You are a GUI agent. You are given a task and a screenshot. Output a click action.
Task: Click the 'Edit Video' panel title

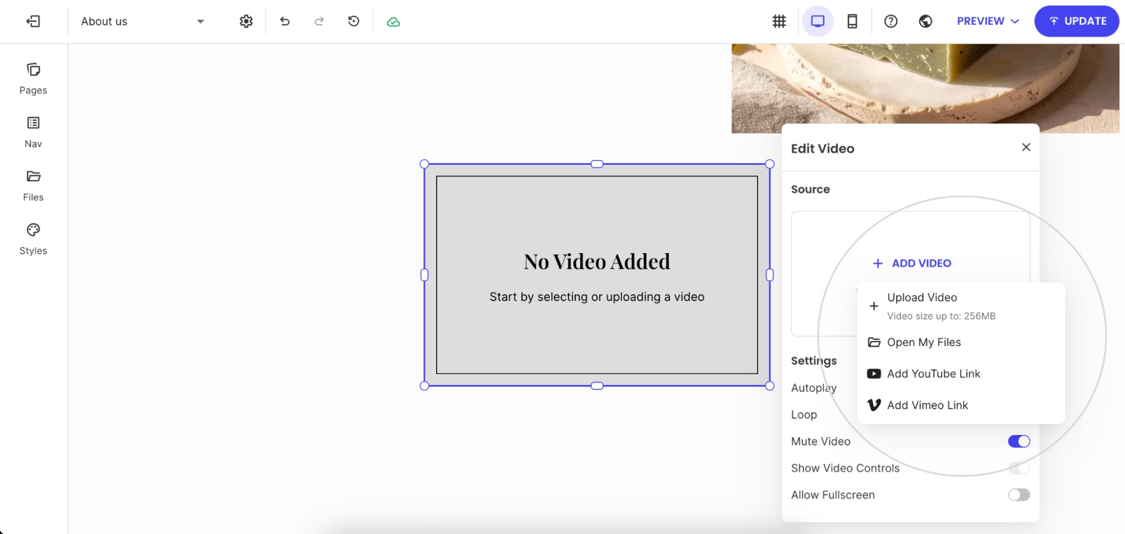[x=822, y=149]
